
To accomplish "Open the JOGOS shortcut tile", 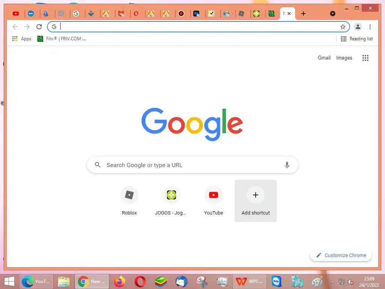I will tap(171, 201).
